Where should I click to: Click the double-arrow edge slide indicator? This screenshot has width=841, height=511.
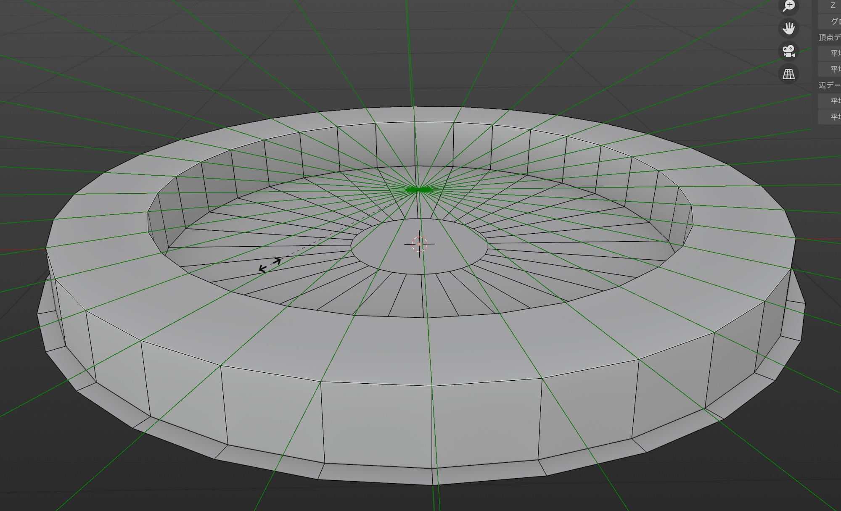[270, 265]
